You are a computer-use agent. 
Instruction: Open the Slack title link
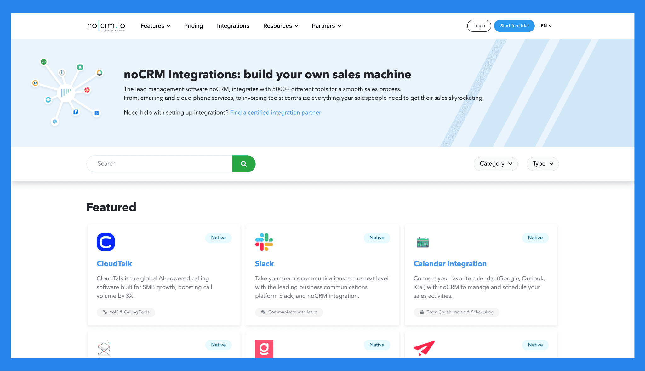pyautogui.click(x=264, y=264)
